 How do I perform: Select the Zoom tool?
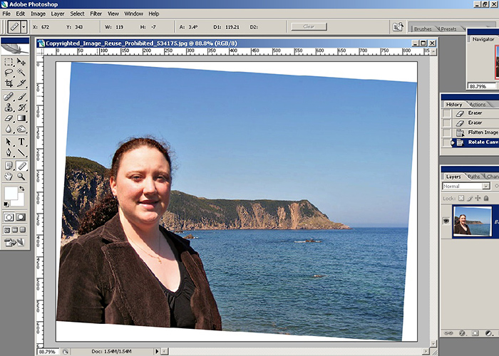point(21,177)
